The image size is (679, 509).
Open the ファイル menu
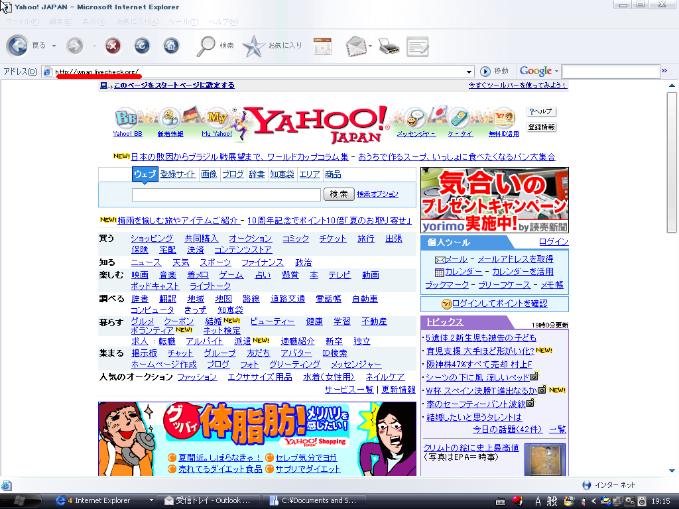point(22,22)
